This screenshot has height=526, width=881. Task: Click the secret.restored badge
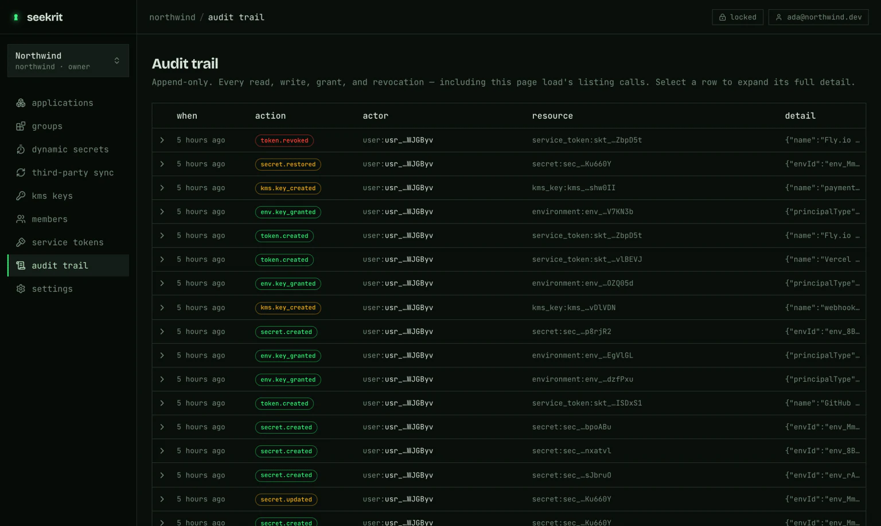(x=288, y=164)
